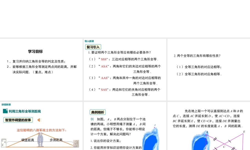Open the AAS condition entry

pyautogui.click(x=104, y=78)
